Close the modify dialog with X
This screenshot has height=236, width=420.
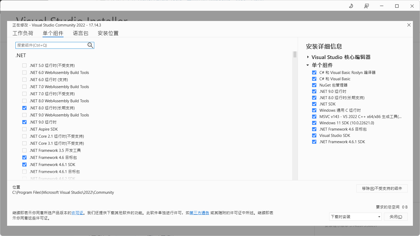(x=409, y=25)
